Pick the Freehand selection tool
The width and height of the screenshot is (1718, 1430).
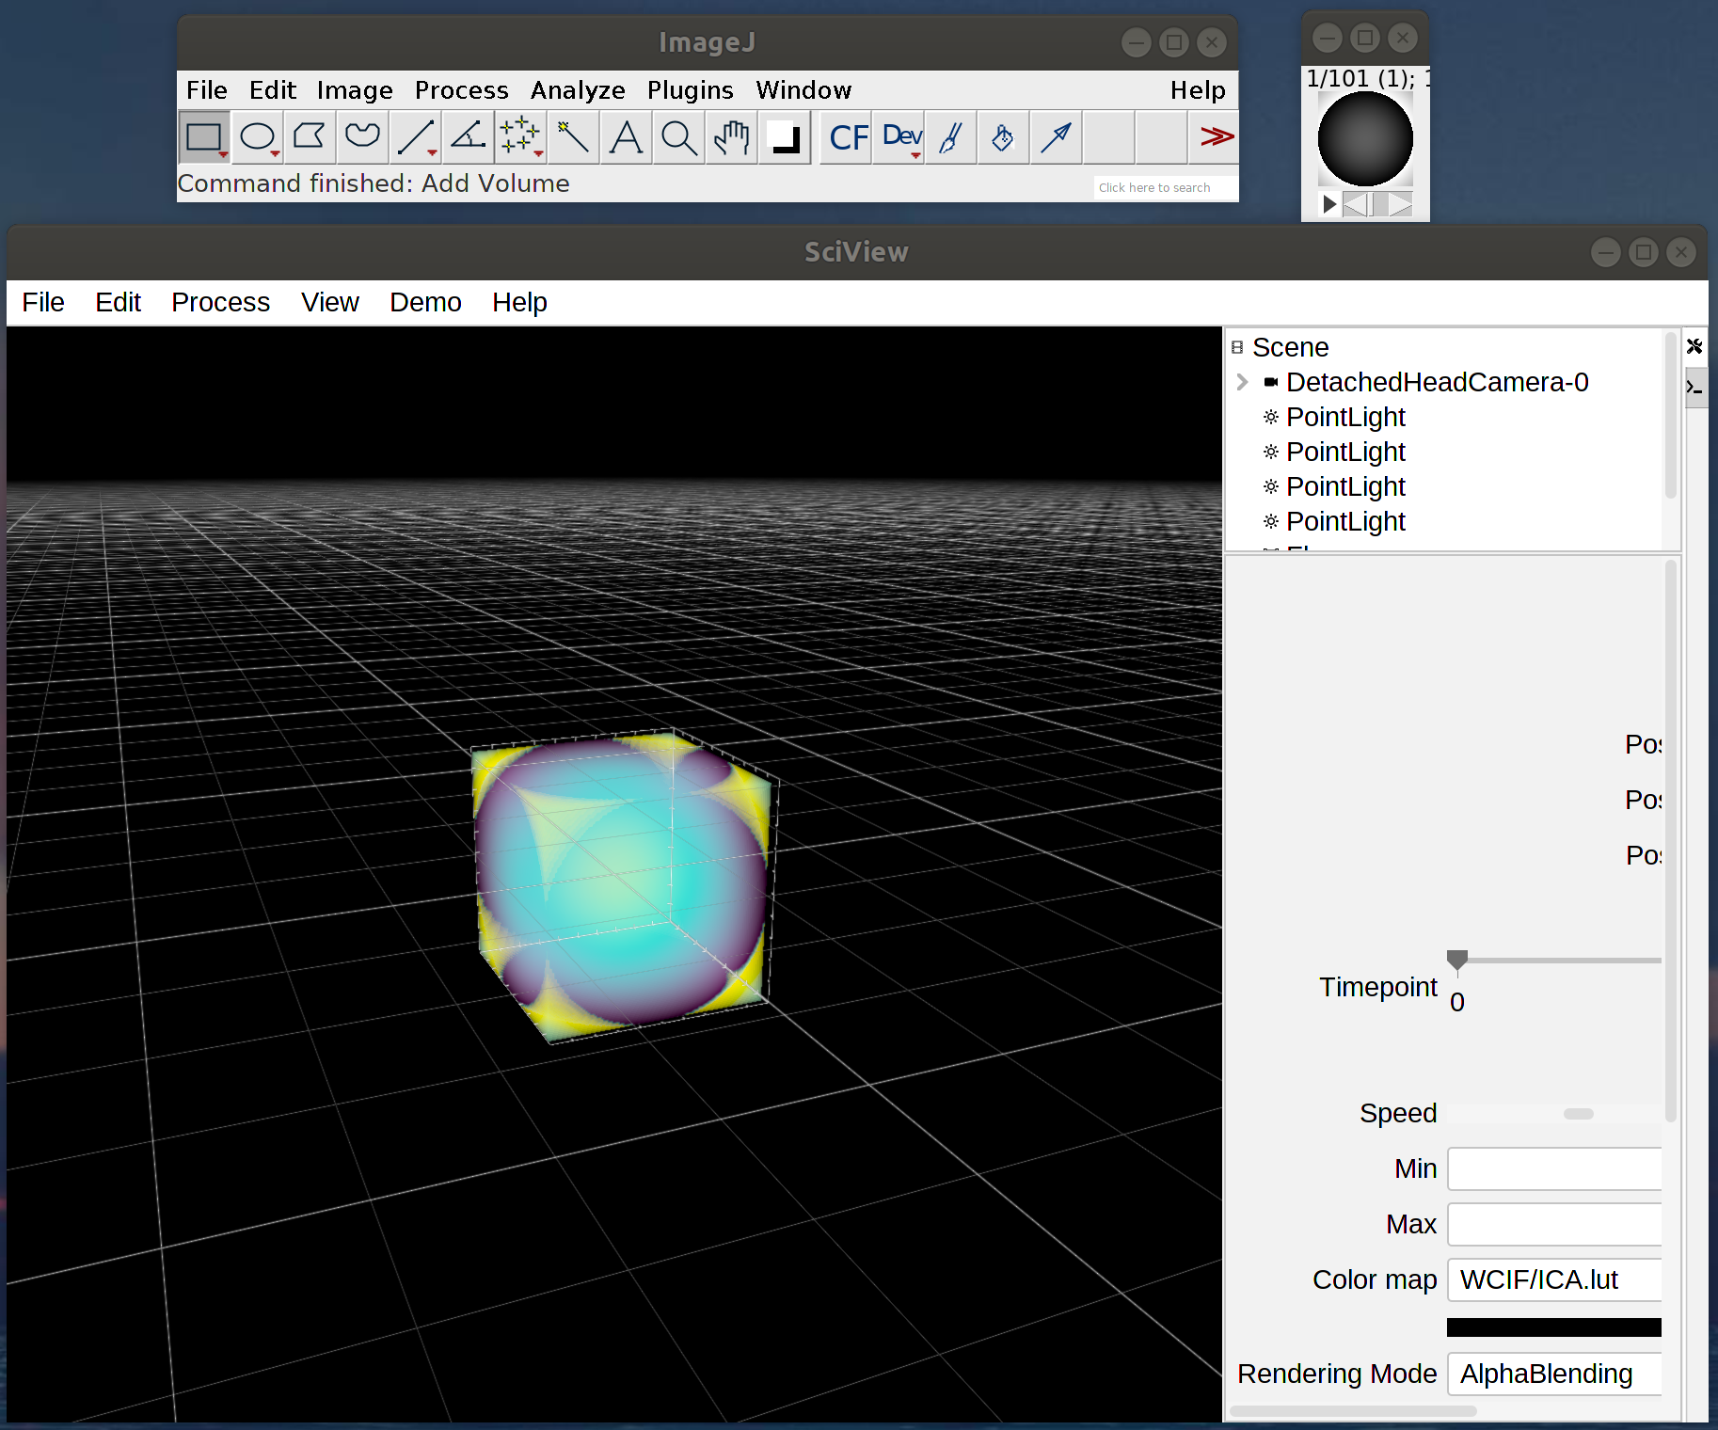pyautogui.click(x=362, y=137)
